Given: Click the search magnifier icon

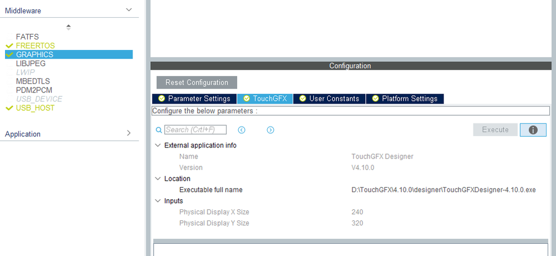Looking at the screenshot, I should 159,130.
